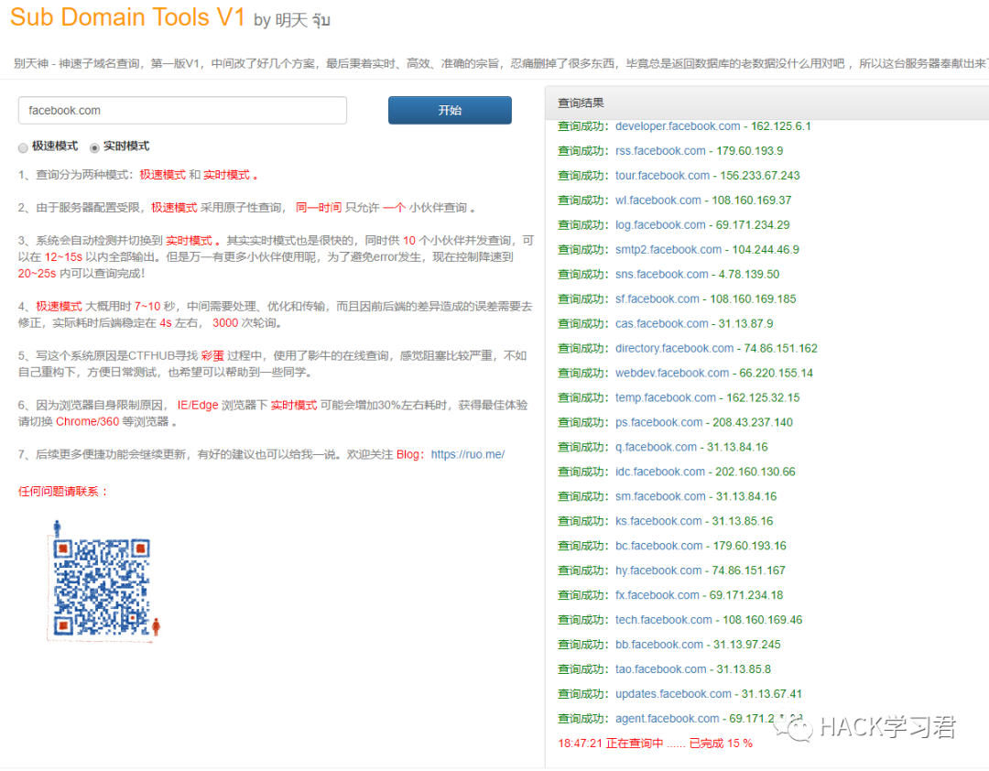The height and width of the screenshot is (771, 989).
Task: Open hy.facebook.com result link
Action: point(658,570)
